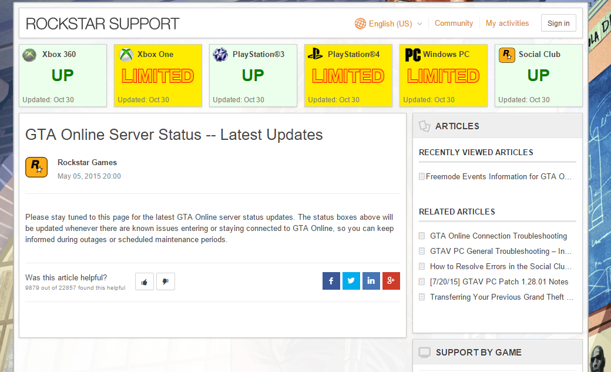This screenshot has width=611, height=372.
Task: Click document icon beside Connection Troubleshooting
Action: 422,236
